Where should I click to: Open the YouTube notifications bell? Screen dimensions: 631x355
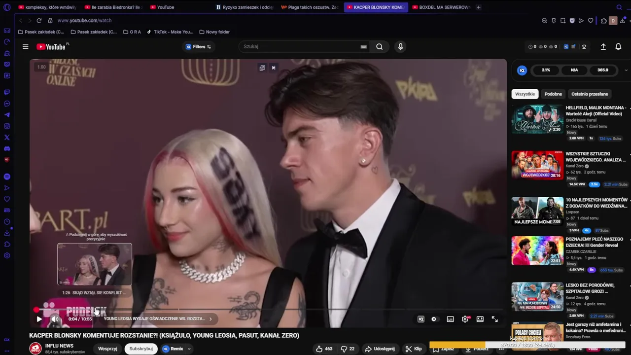click(618, 47)
